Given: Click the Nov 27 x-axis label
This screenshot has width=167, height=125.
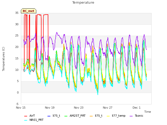Looking at the screenshot, I should click(108, 108).
